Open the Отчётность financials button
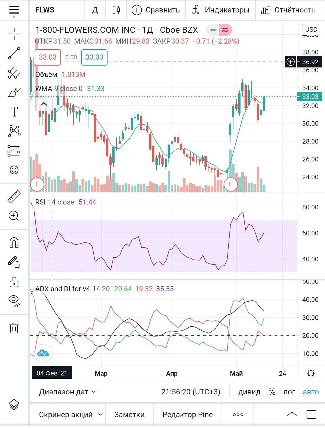325x428 pixels. coord(288,10)
